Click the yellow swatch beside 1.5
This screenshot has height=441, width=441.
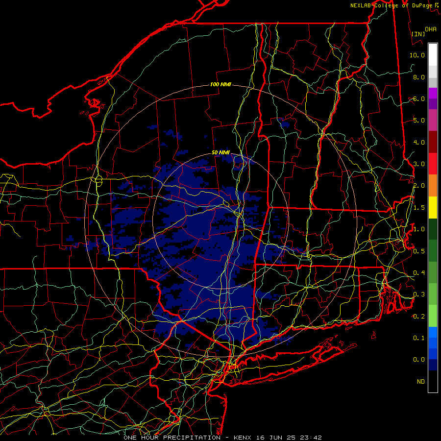coord(433,207)
